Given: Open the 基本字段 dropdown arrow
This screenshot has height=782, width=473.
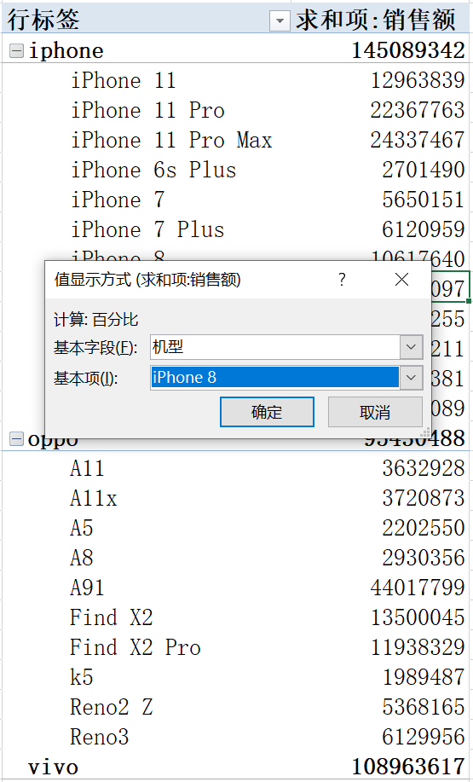Looking at the screenshot, I should point(411,347).
